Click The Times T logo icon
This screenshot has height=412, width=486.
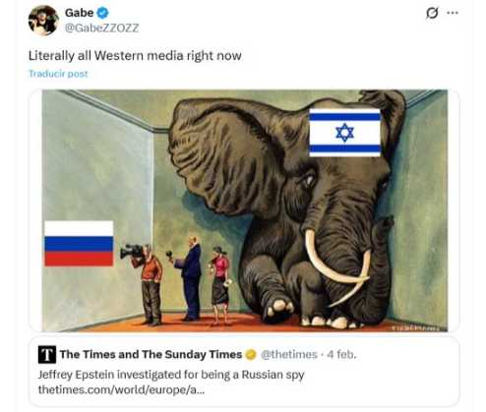(x=47, y=355)
